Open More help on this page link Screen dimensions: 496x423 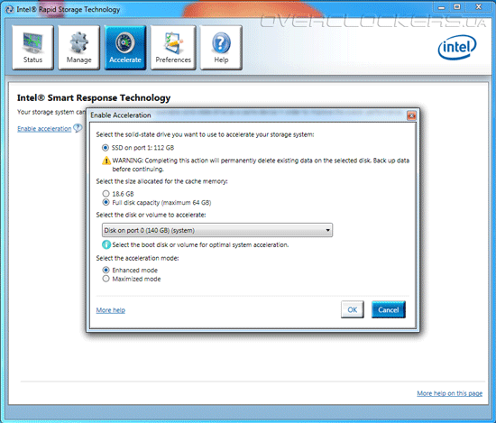coord(449,393)
